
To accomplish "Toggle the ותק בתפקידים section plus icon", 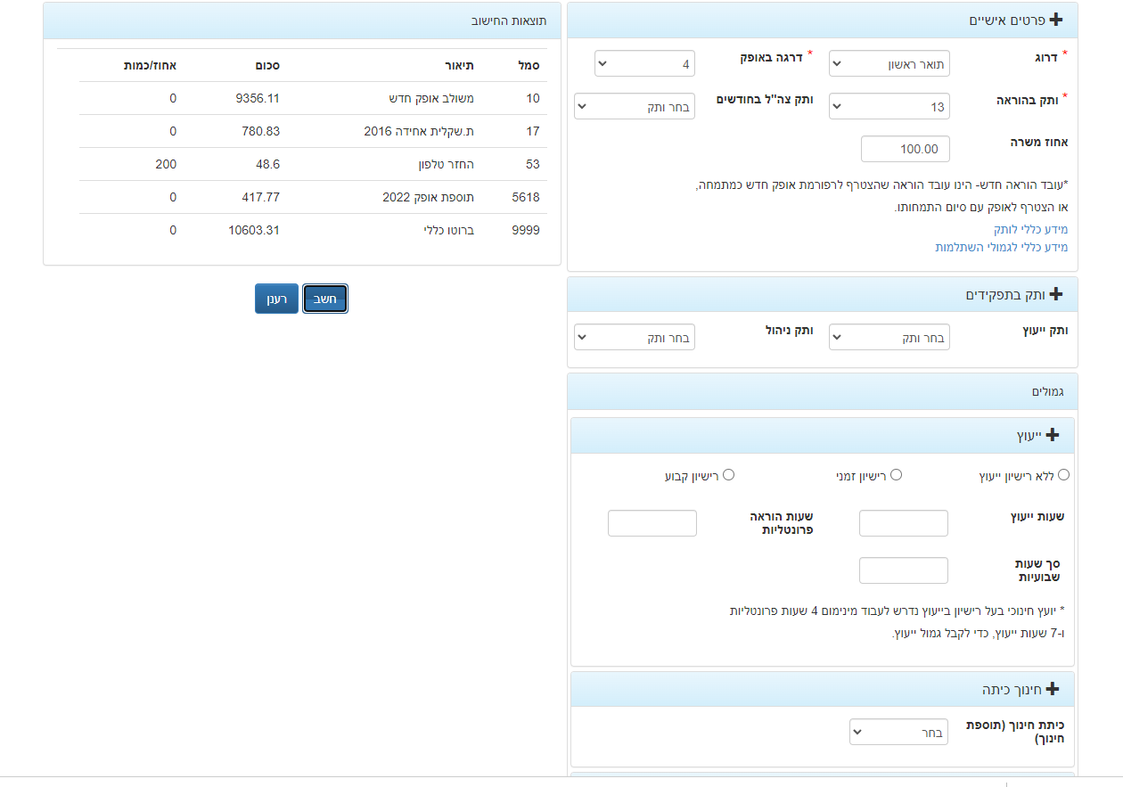I will coord(1056,294).
